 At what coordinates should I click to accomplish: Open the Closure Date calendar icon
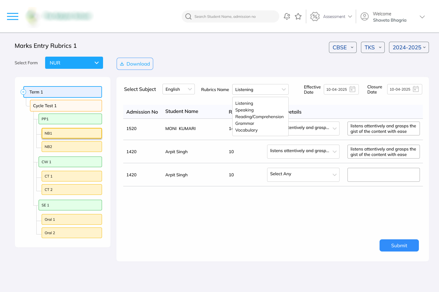(x=416, y=89)
